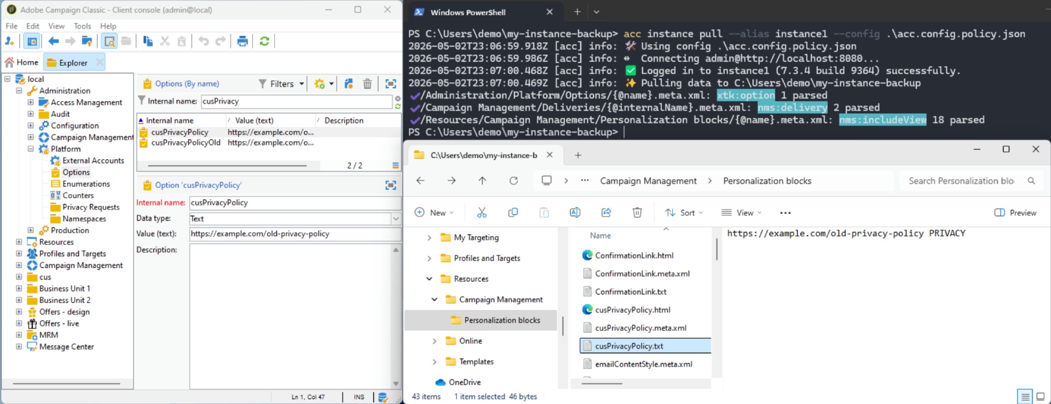1051x404 pixels.
Task: Click the New button in File Explorer
Action: (434, 212)
